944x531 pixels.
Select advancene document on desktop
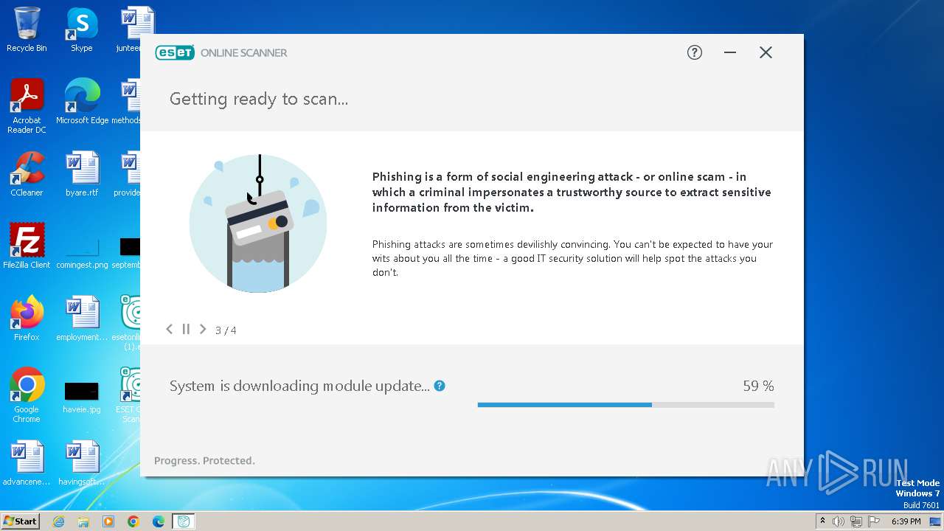coord(27,463)
